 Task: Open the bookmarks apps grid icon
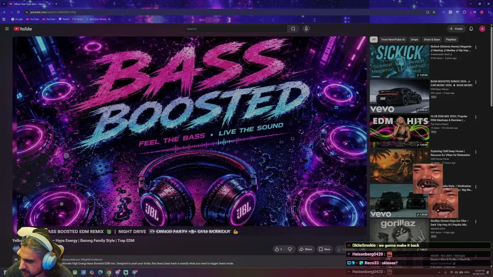click(4, 19)
